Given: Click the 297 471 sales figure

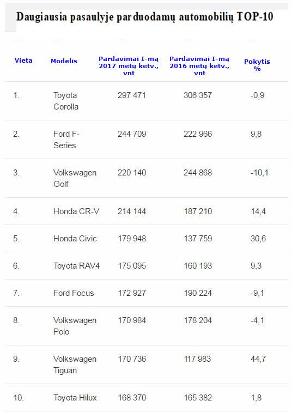Looking at the screenshot, I should 132,95.
